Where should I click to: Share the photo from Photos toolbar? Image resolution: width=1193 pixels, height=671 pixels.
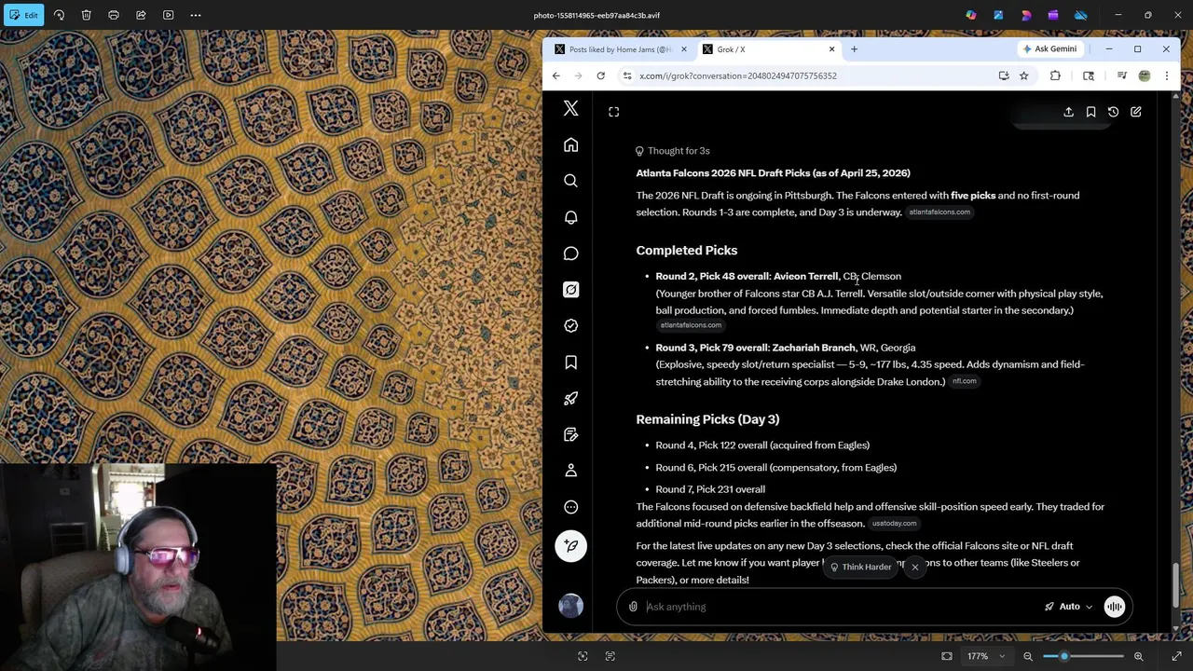pyautogui.click(x=141, y=15)
